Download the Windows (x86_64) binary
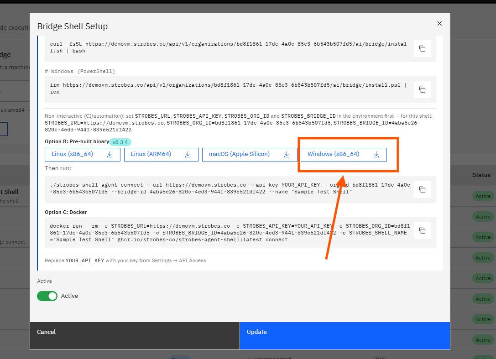 (x=344, y=154)
